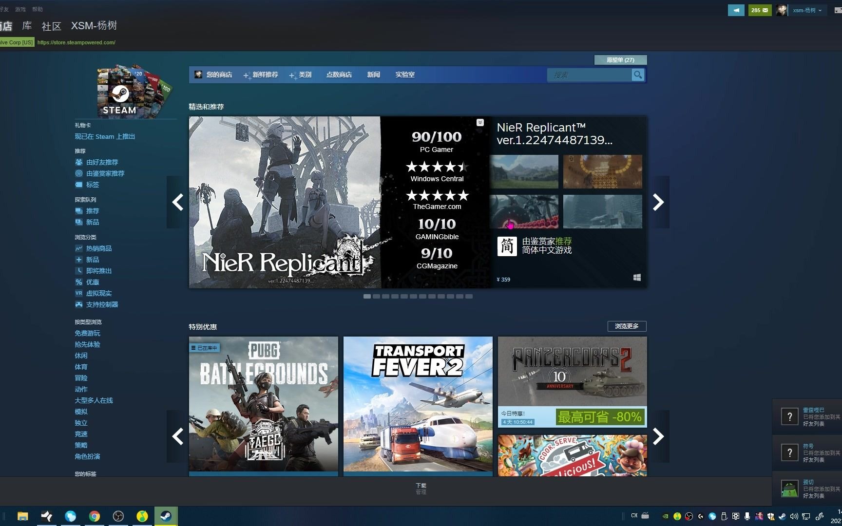The width and height of the screenshot is (842, 526).
Task: Click the volume icon in system tray
Action: click(794, 516)
